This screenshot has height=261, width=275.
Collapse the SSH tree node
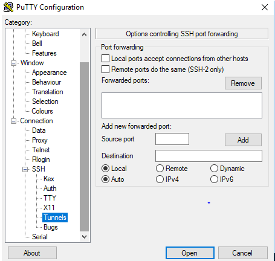click(x=25, y=169)
